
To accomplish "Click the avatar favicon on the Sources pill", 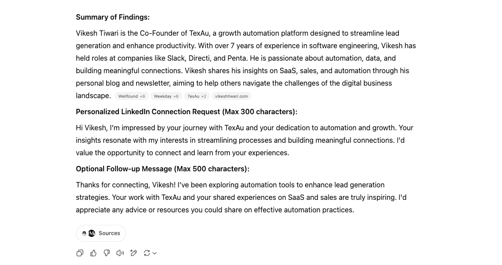I will tap(85, 233).
